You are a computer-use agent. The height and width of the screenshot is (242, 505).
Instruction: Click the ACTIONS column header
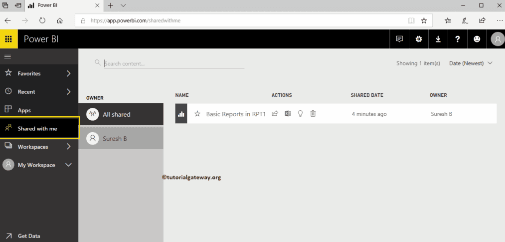point(282,95)
